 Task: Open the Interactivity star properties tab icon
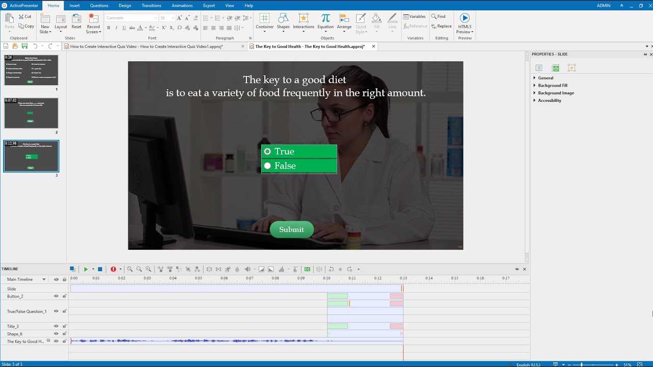tap(571, 68)
